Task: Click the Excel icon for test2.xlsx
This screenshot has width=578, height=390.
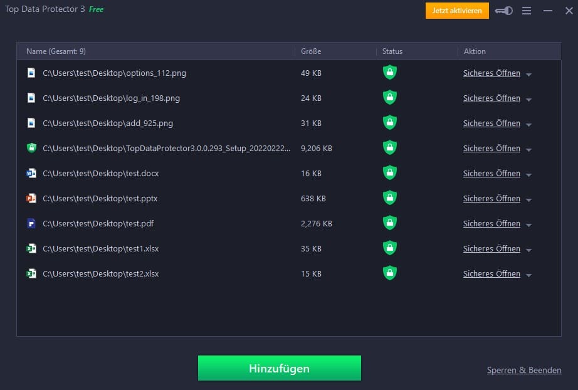Action: 31,273
